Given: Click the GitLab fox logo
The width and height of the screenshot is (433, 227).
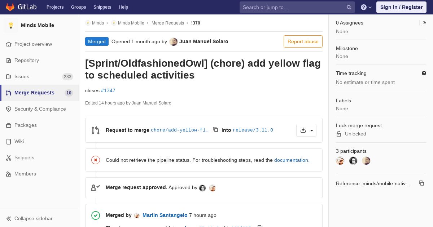Looking at the screenshot, I should 10,7.
